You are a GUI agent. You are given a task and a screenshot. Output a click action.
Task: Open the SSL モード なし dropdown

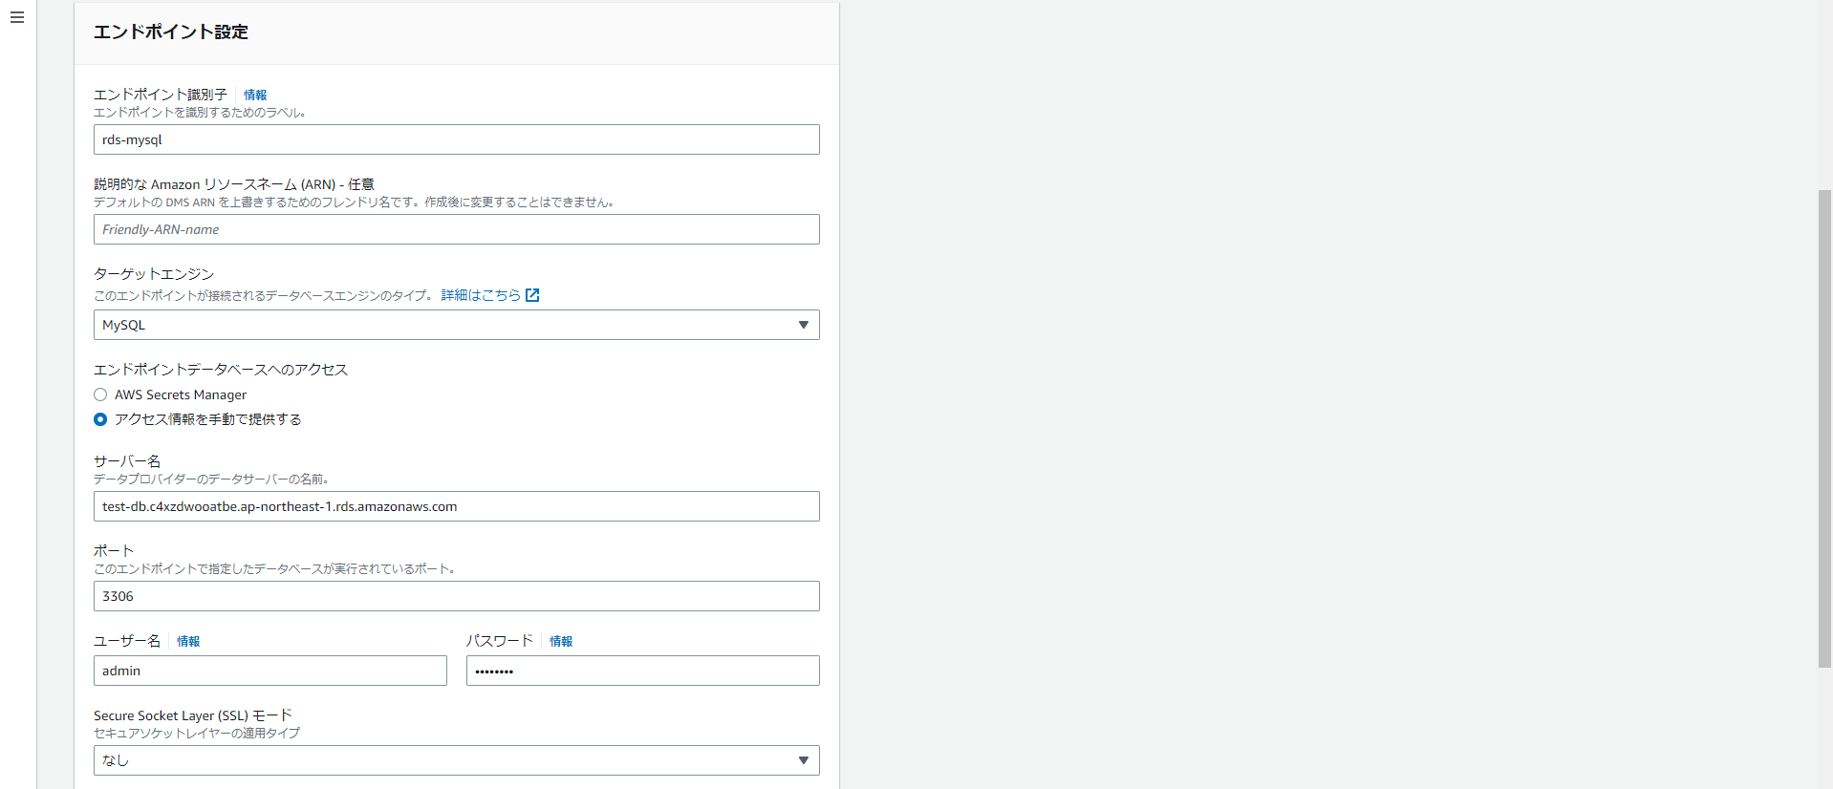pyautogui.click(x=457, y=760)
